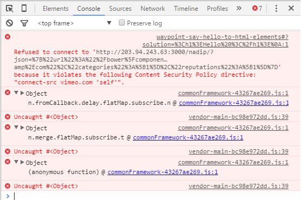Select the text (anonymous function)

pyautogui.click(x=64, y=172)
